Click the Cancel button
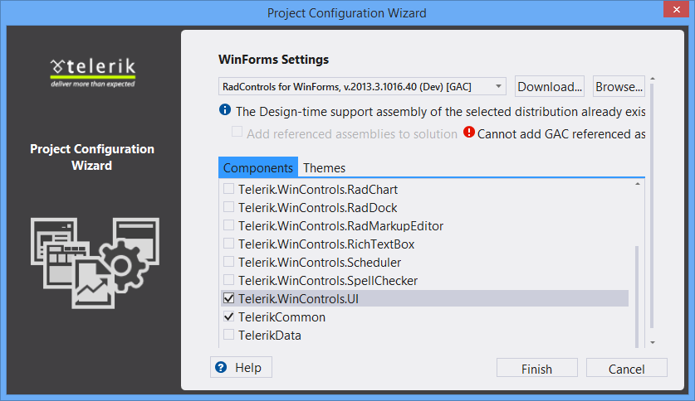 pyautogui.click(x=626, y=369)
